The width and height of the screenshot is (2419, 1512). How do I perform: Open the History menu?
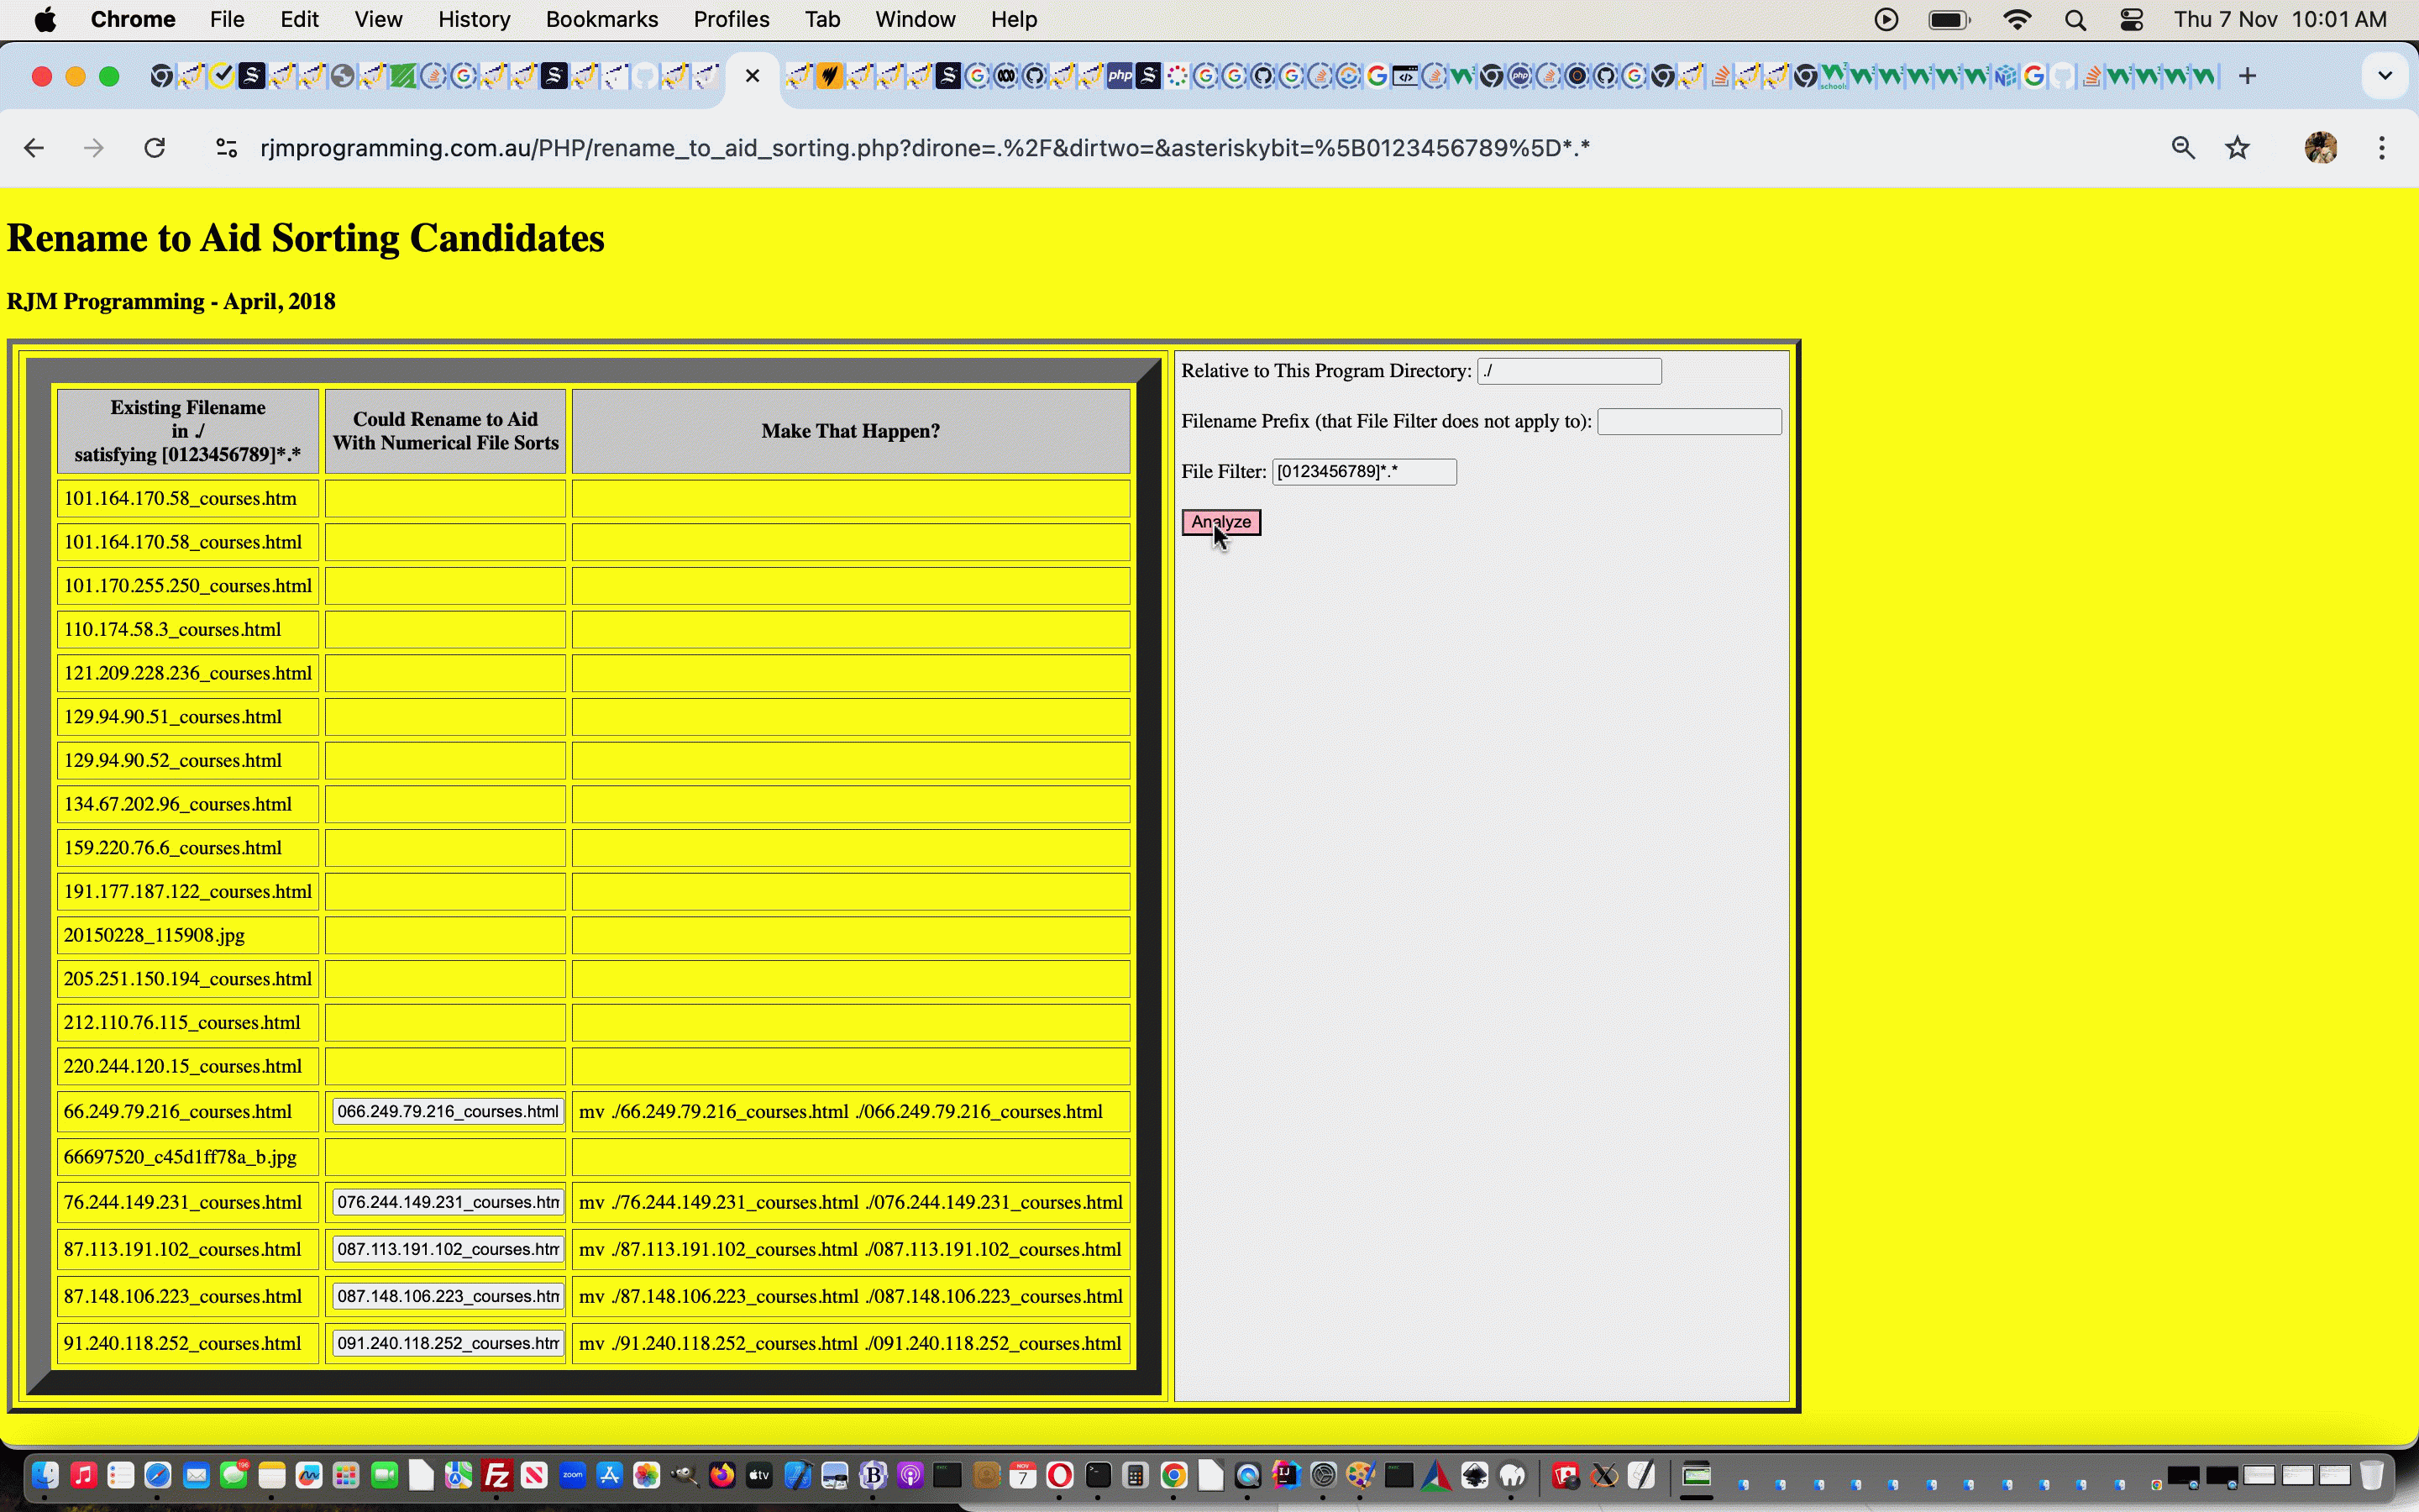tap(474, 20)
